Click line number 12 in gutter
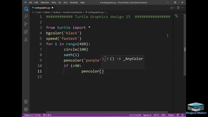 pyautogui.click(x=40, y=77)
